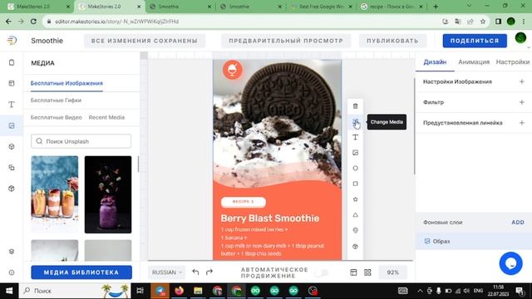Reload the browser page
532x299 pixels.
tap(33, 22)
